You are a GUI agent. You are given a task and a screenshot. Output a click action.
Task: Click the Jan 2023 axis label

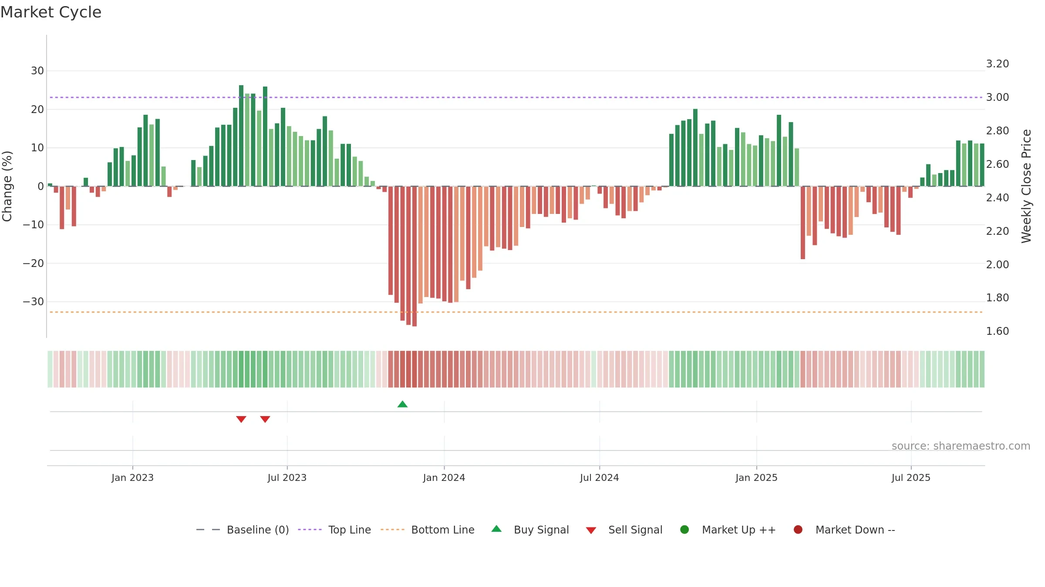click(132, 478)
